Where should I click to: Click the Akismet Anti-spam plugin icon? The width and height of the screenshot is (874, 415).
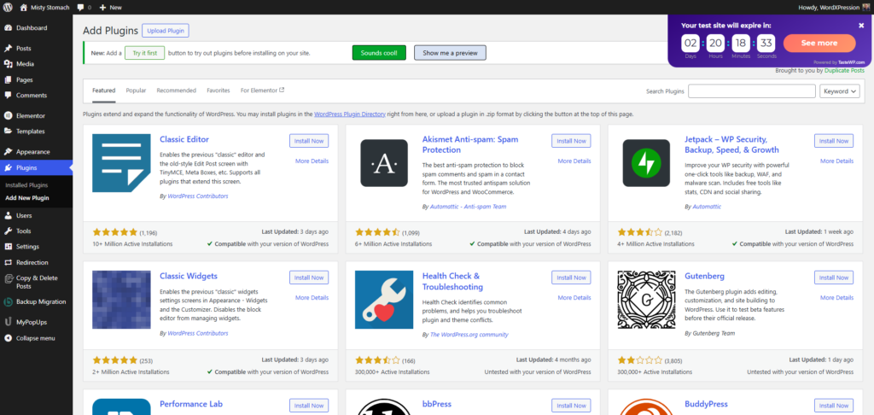[384, 162]
